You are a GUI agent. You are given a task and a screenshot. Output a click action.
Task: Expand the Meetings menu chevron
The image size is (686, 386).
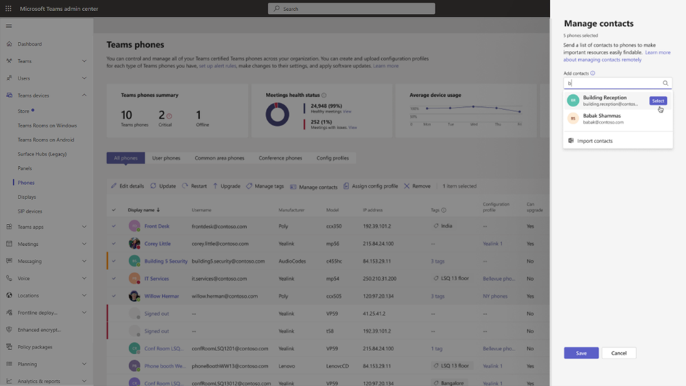84,244
